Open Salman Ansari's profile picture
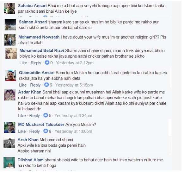Image resolution: width=184 pixels, height=174 pixels. [10, 25]
